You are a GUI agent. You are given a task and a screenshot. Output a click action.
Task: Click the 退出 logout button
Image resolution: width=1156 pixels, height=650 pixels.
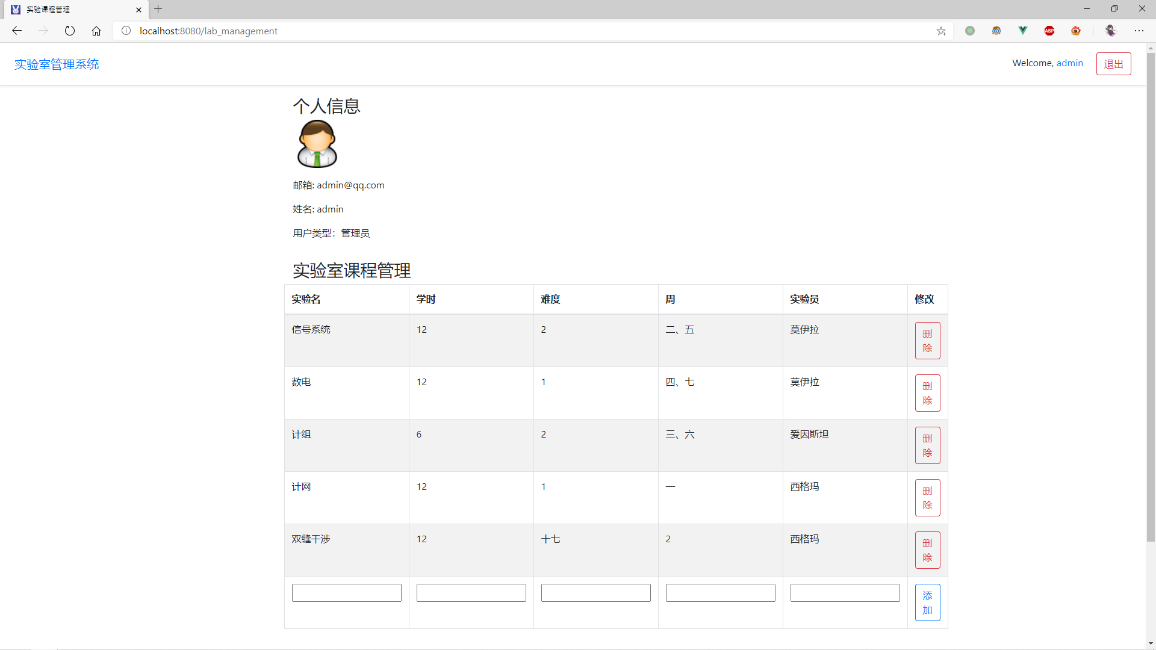tap(1113, 64)
